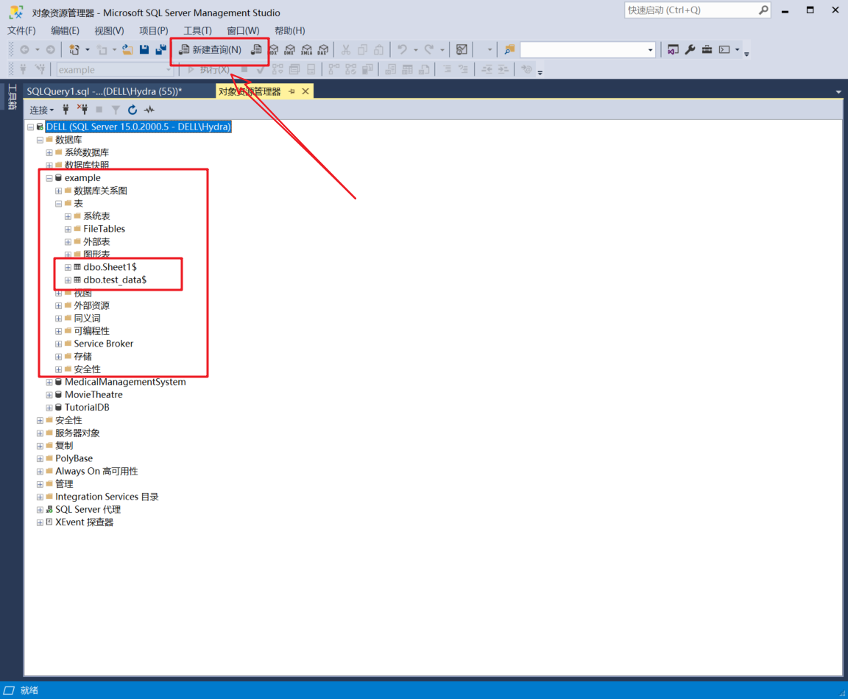Viewport: 848px width, 699px height.
Task: Collapse the 数据库 folder
Action: click(x=40, y=140)
